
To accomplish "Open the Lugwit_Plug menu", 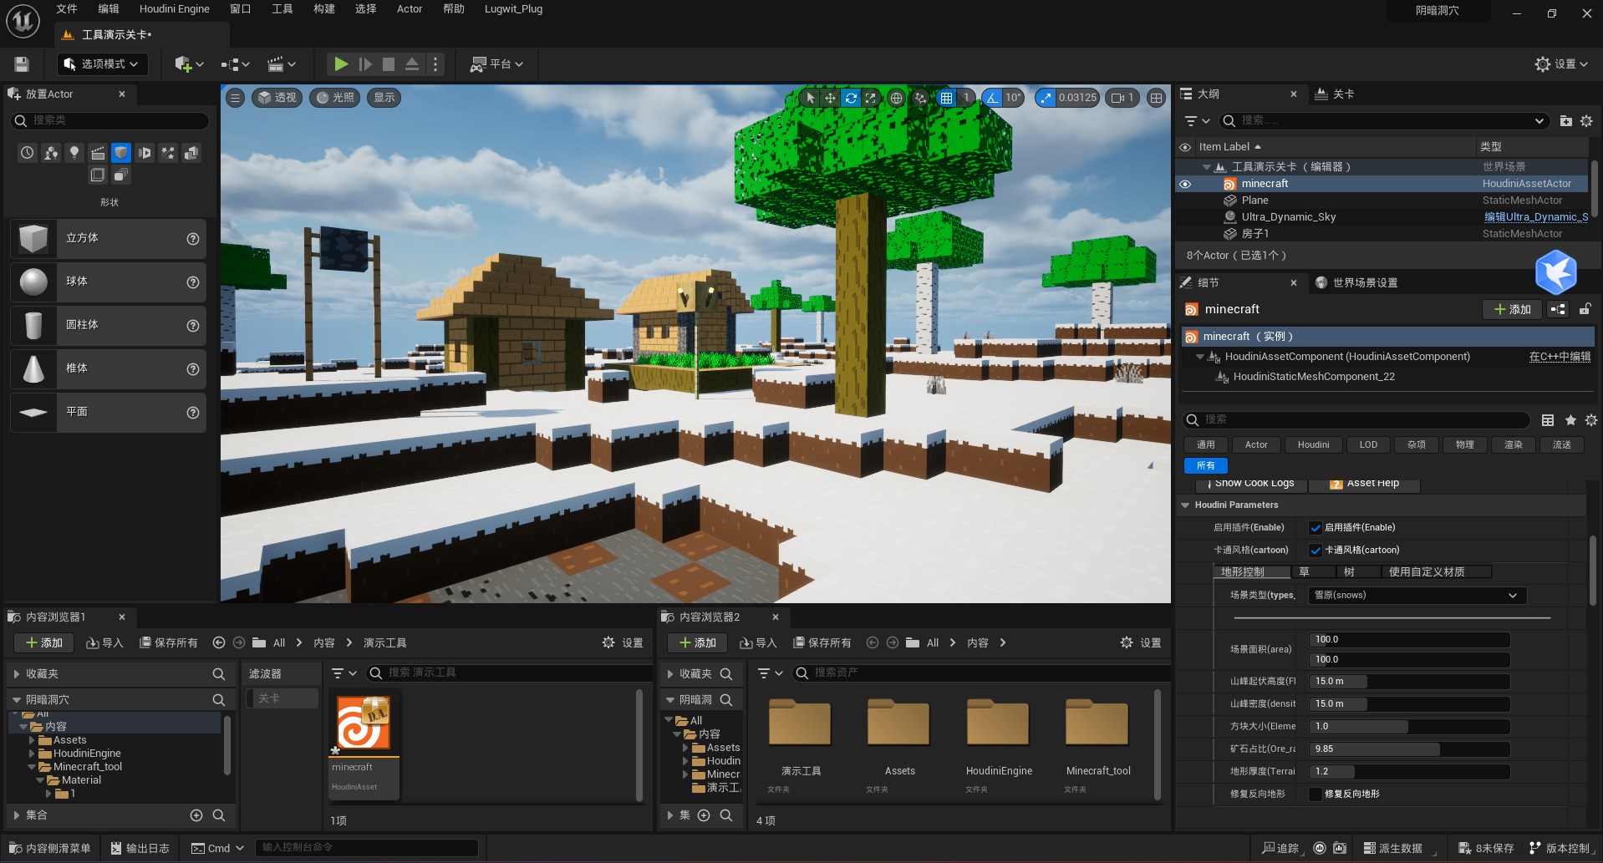I will pos(514,9).
